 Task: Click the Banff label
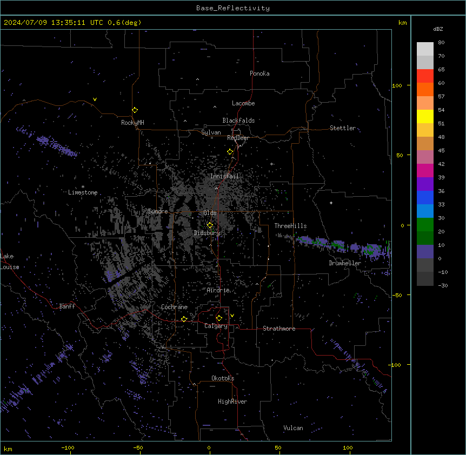(x=67, y=306)
